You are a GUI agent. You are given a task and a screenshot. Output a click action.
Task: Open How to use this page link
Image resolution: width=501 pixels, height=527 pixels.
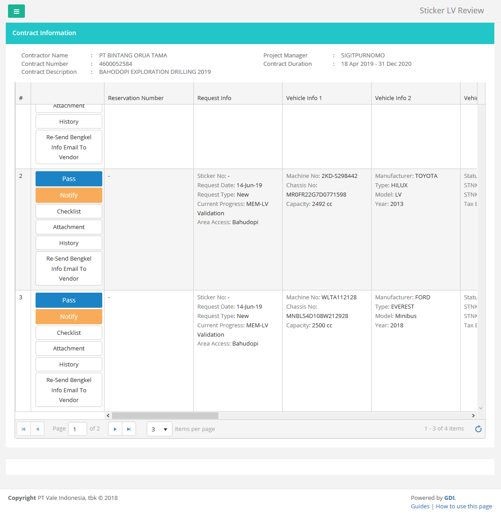[464, 507]
